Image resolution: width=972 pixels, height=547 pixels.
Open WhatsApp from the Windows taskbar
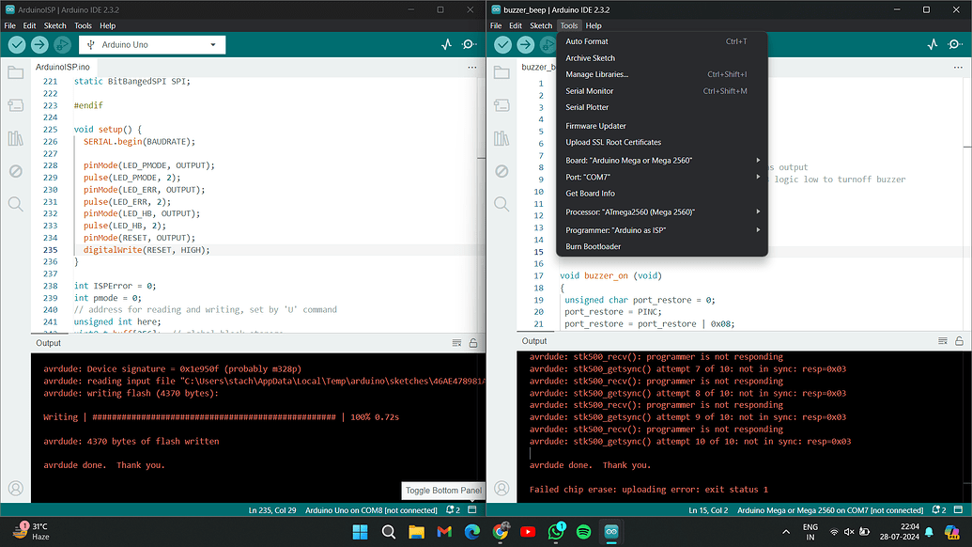coord(556,530)
